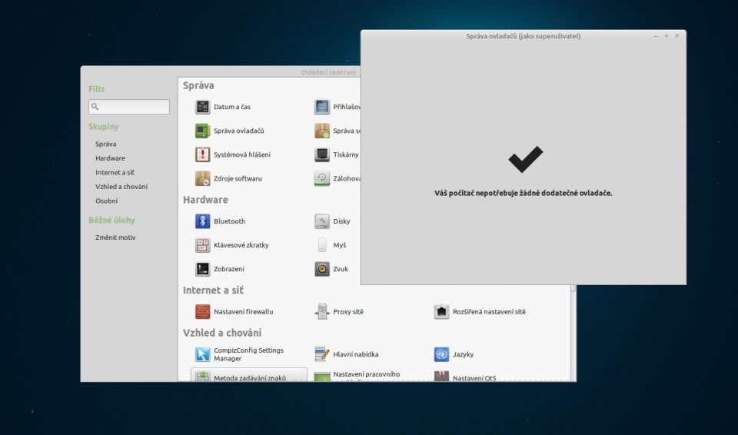The image size is (738, 435).
Task: Open the Tiskárny printer icon
Action: tap(322, 154)
